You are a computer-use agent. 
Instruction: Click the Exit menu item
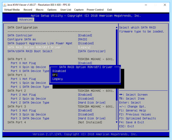pyautogui.click(x=110, y=10)
